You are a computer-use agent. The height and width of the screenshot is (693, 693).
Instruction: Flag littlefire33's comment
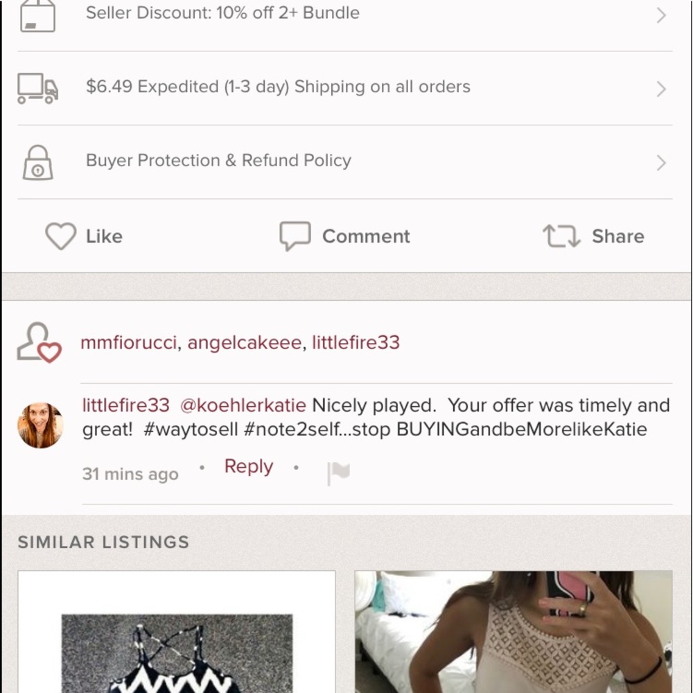point(338,473)
